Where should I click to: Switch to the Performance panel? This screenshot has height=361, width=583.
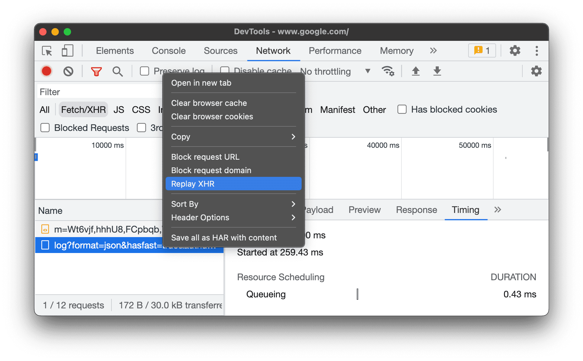335,51
